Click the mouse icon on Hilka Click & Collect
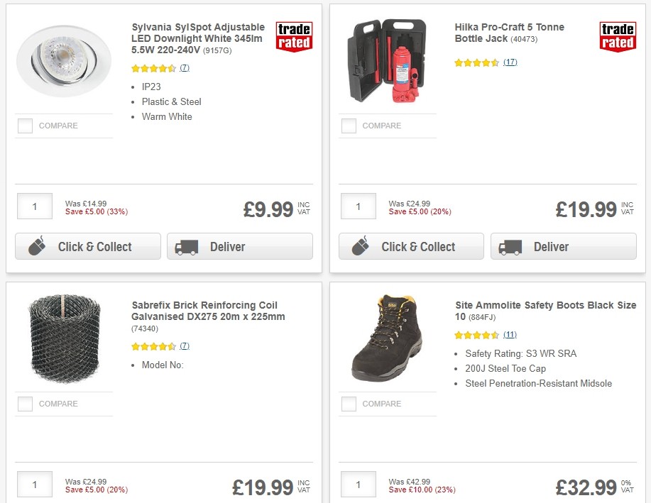Viewport: 651px width, 503px height. pos(359,246)
